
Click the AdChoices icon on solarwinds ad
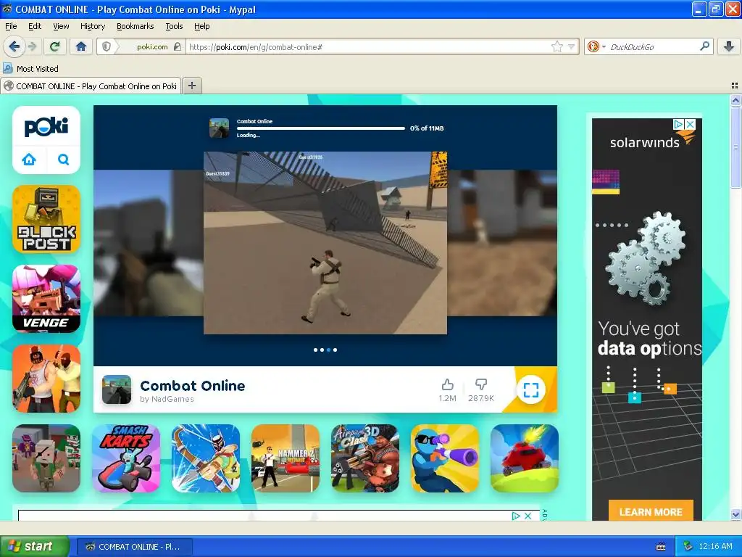coord(678,124)
